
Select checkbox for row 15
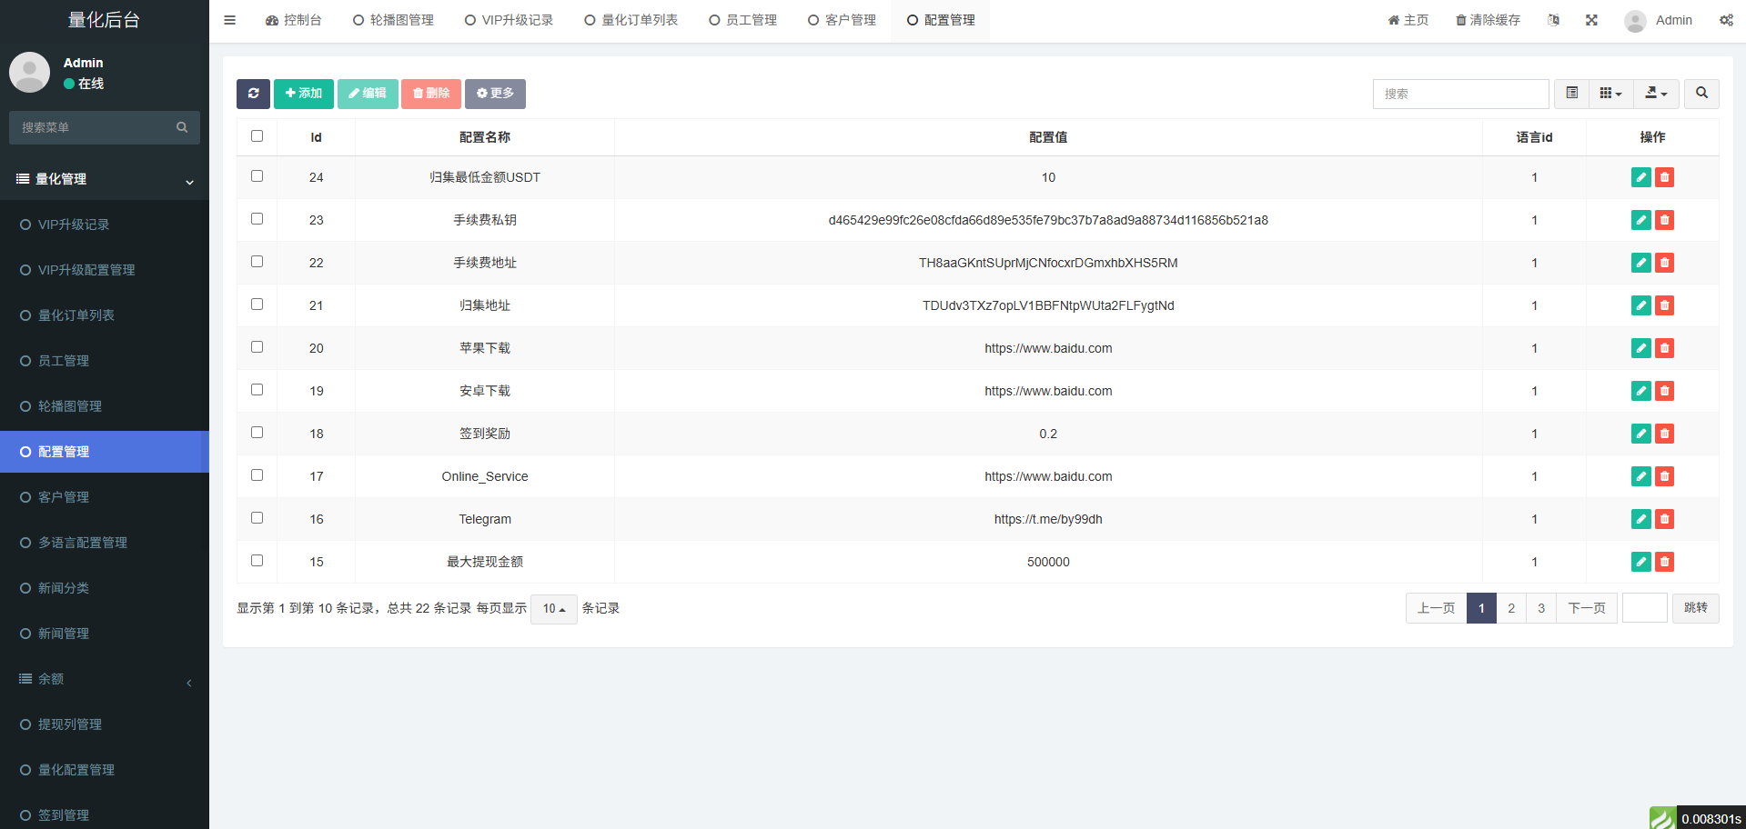point(257,561)
